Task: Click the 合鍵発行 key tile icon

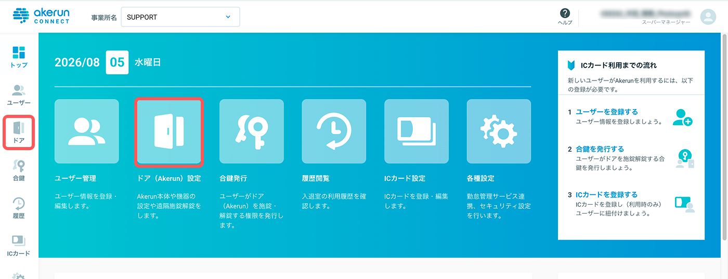Action: coord(252,131)
